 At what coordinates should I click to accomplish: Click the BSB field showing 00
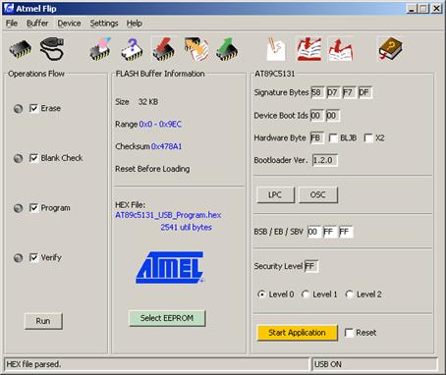coord(313,232)
